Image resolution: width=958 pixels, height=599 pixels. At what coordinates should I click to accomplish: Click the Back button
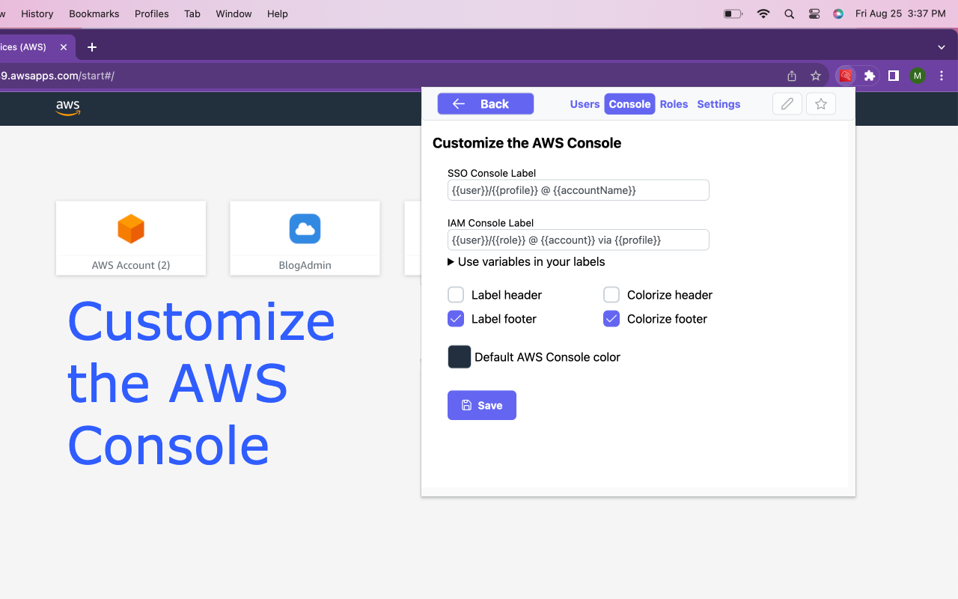point(486,104)
